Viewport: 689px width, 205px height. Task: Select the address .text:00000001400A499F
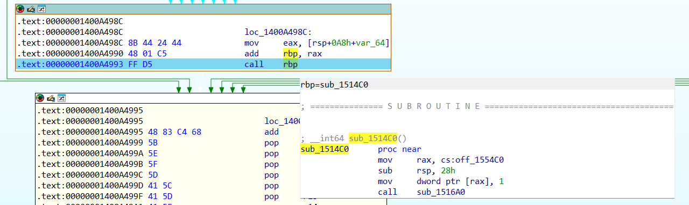(x=90, y=196)
